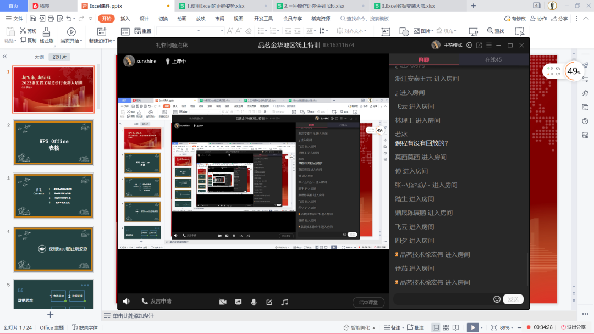Click the 协作 collaboration button
Viewport: 594px width, 334px height.
pos(538,19)
